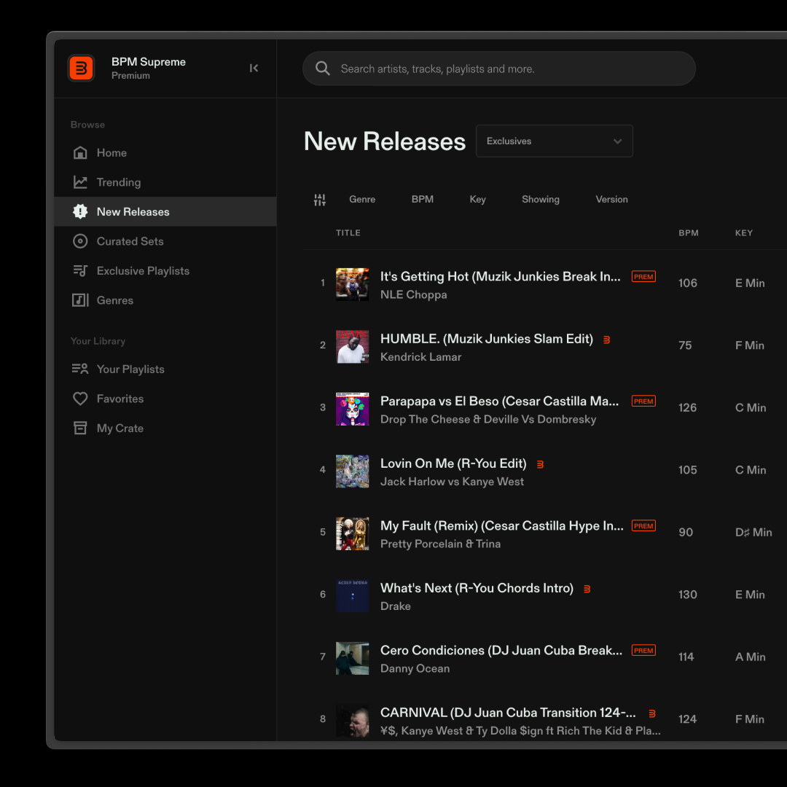
Task: Click the Curated Sets disc icon
Action: [x=80, y=241]
